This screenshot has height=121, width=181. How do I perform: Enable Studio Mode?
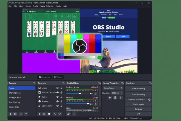click(x=138, y=104)
